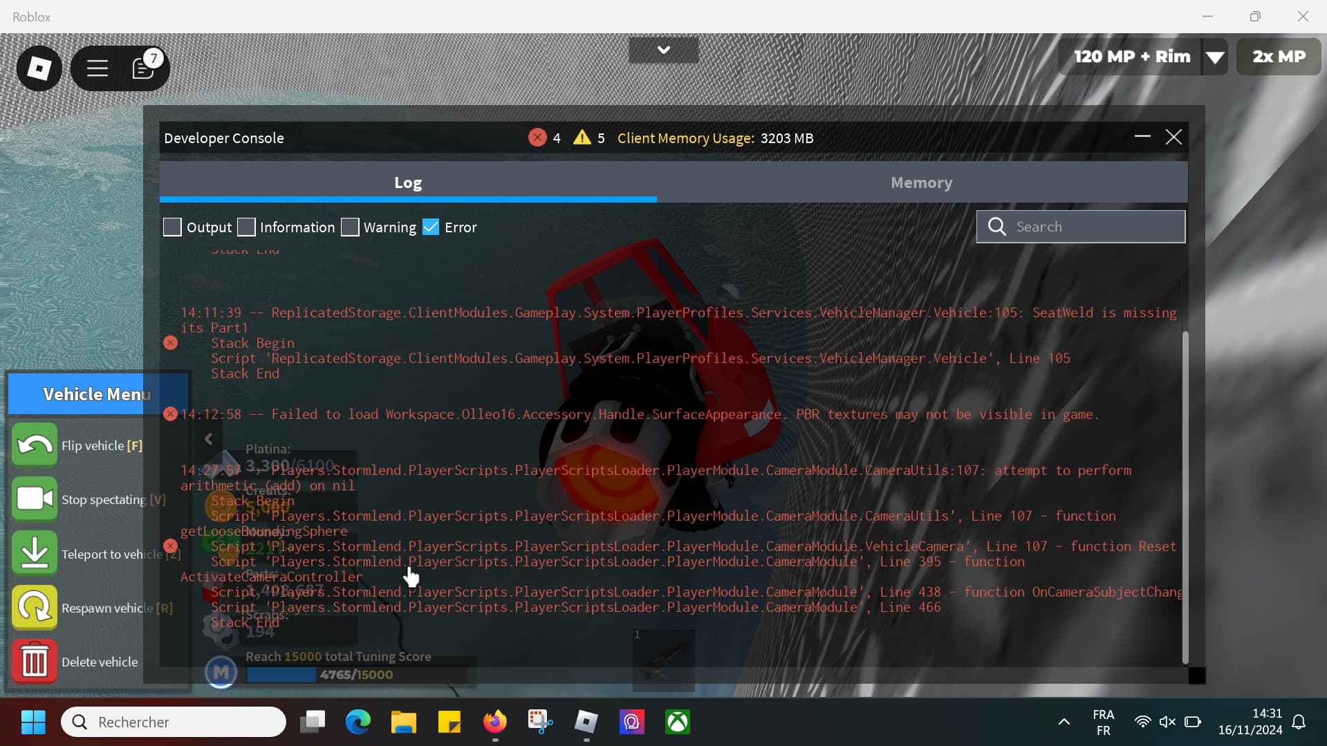Click the Teleport to vehicle icon

click(34, 553)
